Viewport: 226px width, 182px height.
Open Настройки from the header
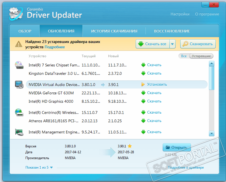180,14
